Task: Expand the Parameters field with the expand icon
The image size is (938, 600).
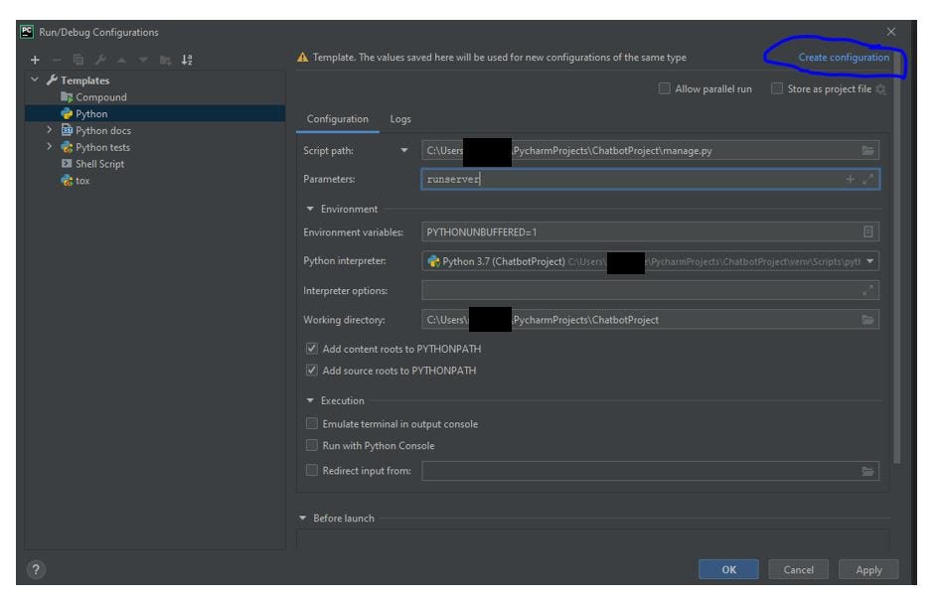Action: coord(868,179)
